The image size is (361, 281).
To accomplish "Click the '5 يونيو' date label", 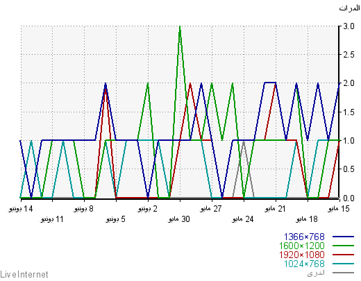I will click(115, 219).
